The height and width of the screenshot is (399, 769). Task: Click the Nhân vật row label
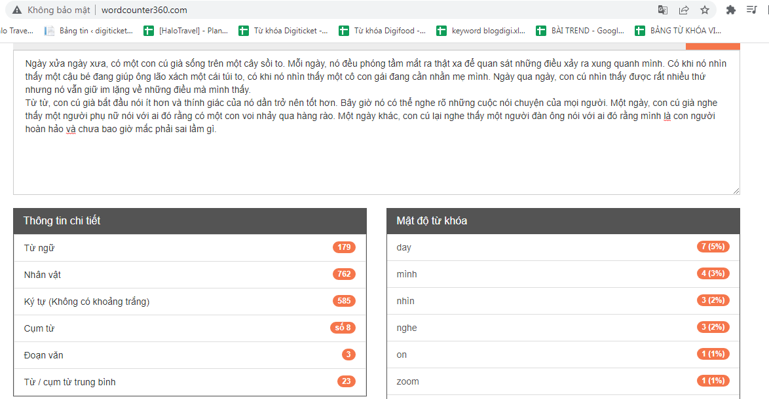coord(42,275)
